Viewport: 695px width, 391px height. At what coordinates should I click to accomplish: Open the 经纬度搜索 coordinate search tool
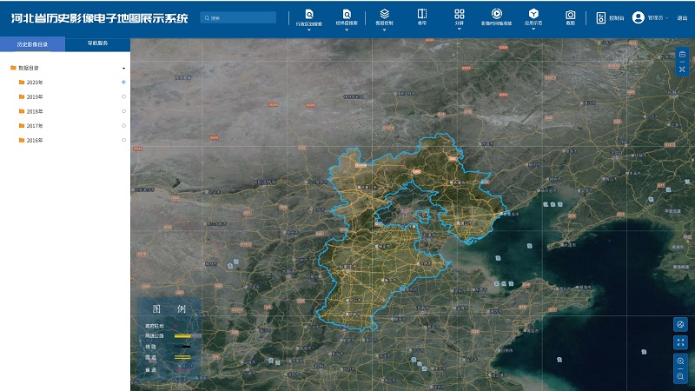coord(347,17)
